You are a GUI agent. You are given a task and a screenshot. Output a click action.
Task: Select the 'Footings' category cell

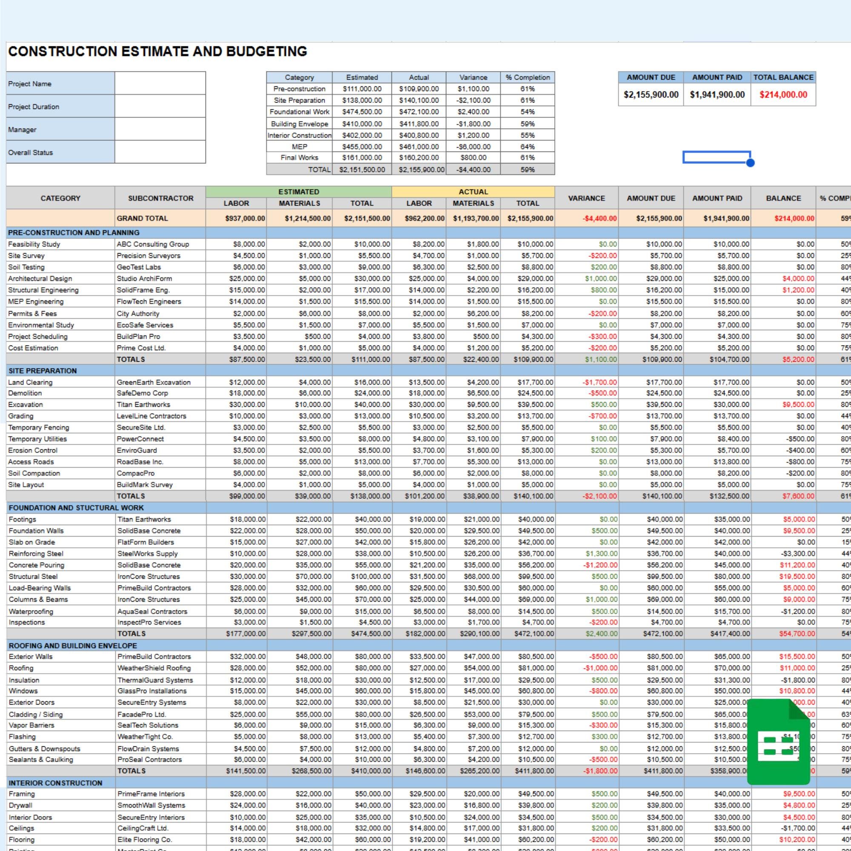point(61,520)
